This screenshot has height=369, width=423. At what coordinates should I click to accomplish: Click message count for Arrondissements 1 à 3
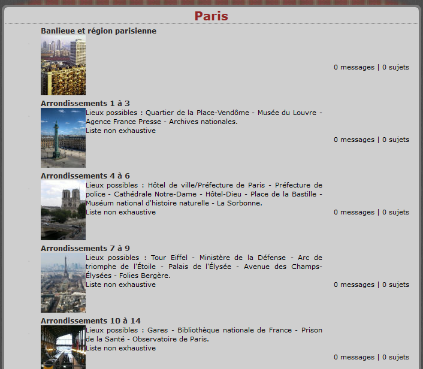pos(371,140)
